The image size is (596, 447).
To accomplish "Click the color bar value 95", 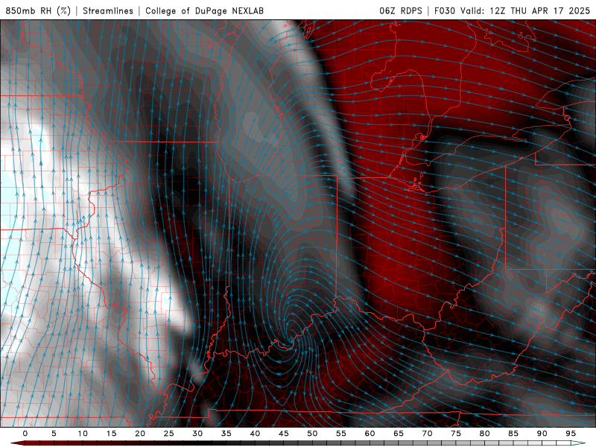I will 571,434.
